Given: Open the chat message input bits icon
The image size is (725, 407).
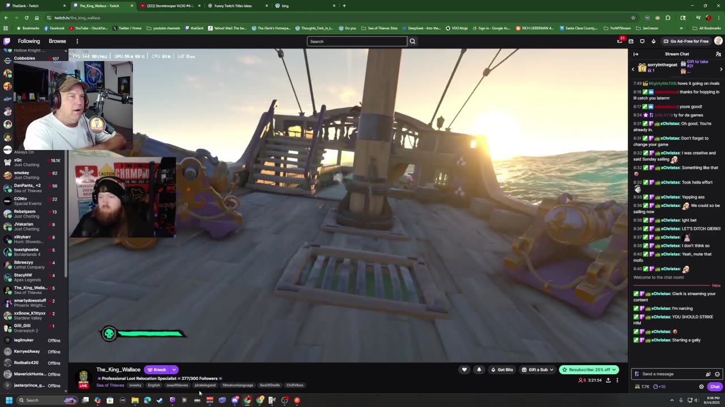Looking at the screenshot, I should (708, 374).
